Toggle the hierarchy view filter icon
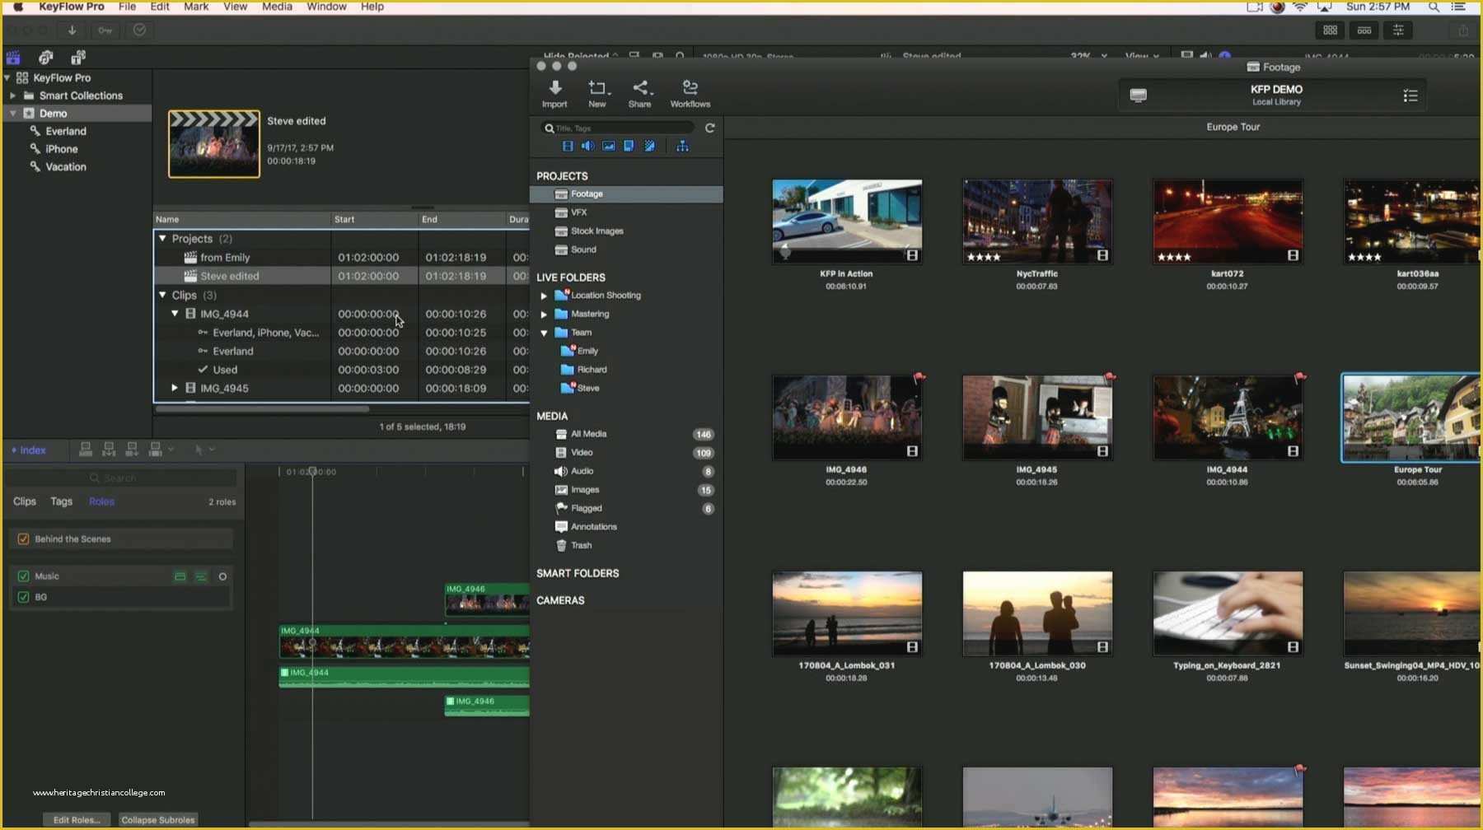 (682, 146)
